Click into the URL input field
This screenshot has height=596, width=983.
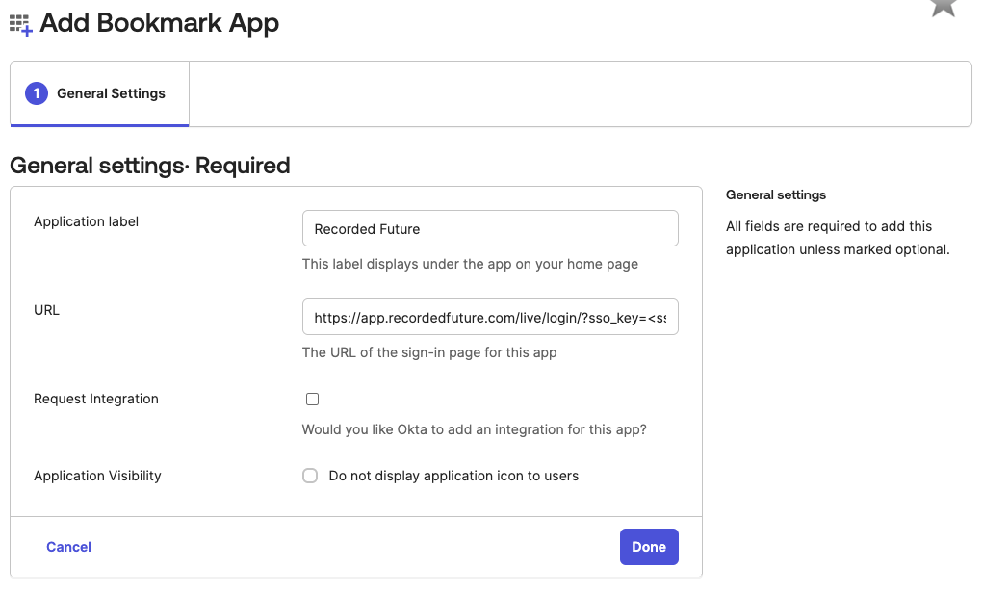(489, 317)
